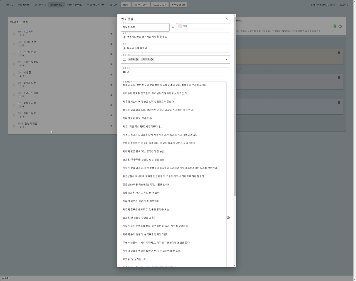The image size is (356, 281).
Task: Select episode 10화 운명의 귀환
Action: (x=28, y=124)
